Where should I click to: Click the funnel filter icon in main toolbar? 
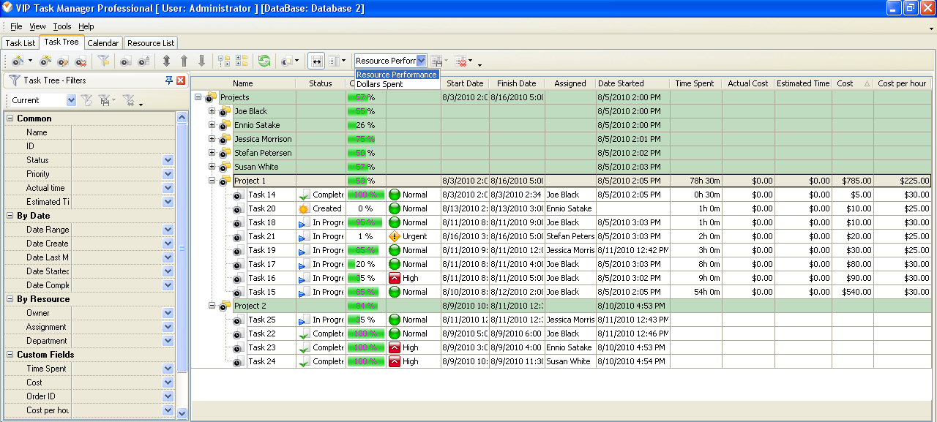click(x=103, y=61)
